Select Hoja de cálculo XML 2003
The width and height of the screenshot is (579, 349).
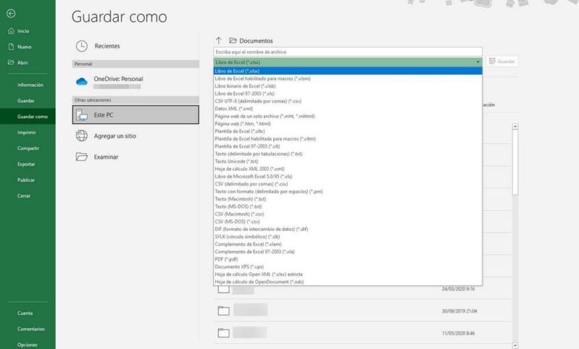348,169
